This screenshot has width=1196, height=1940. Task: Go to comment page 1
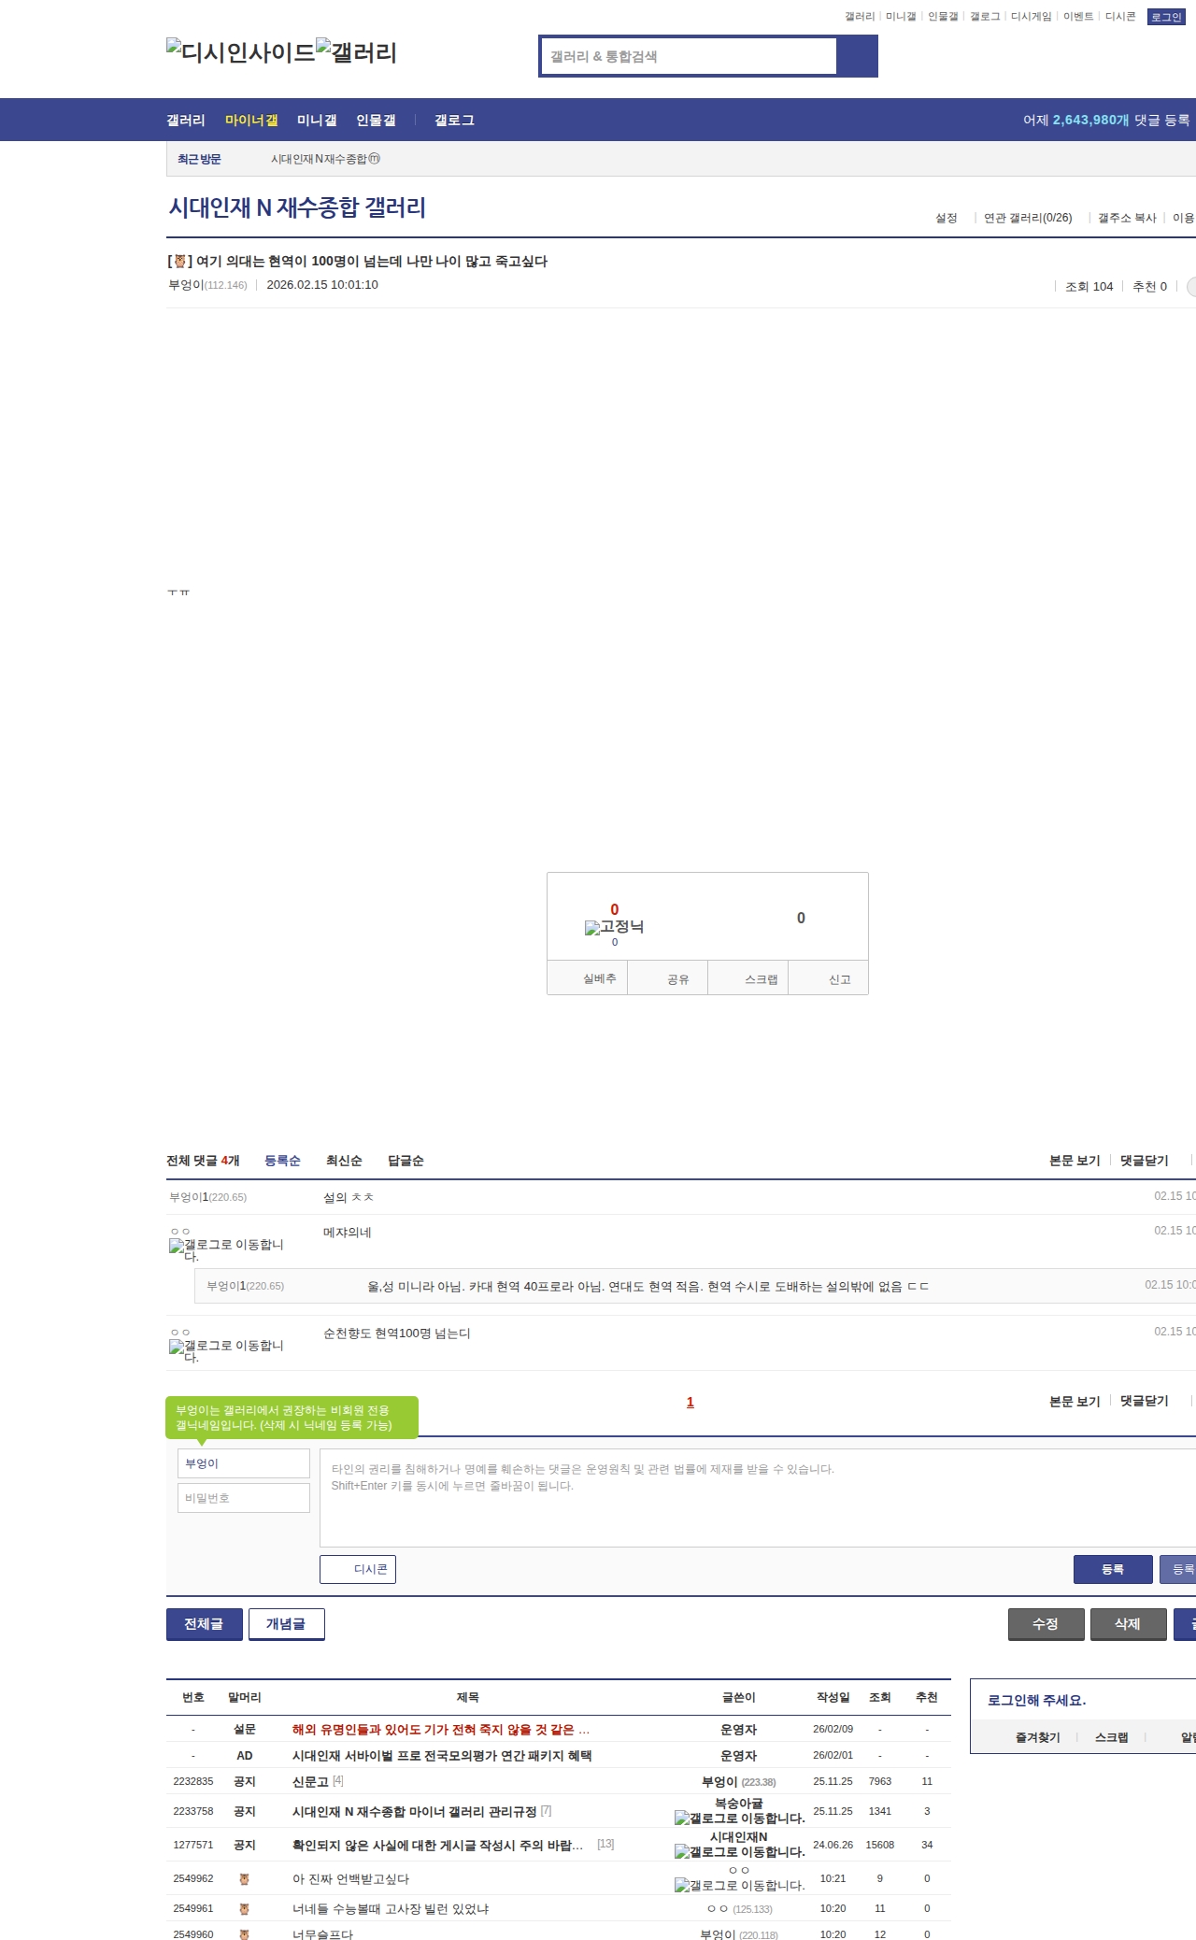coord(691,1402)
